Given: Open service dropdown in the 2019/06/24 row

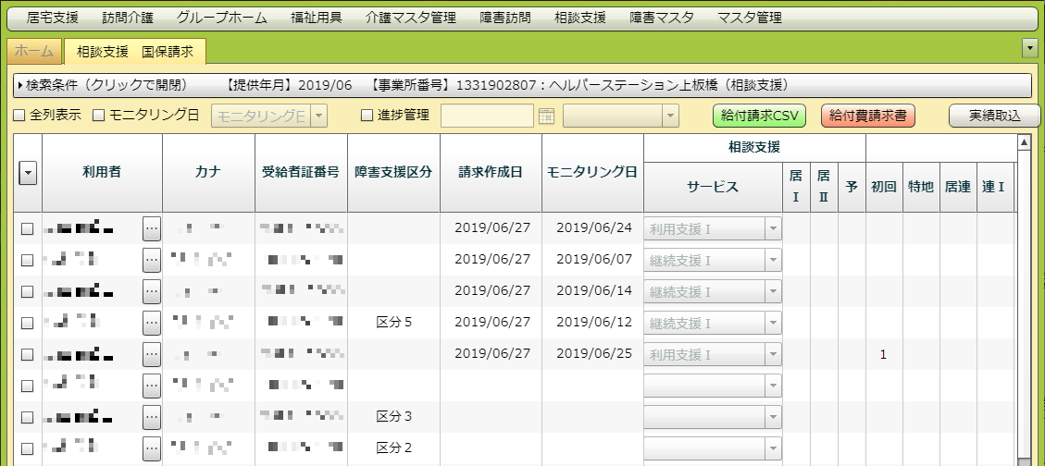Looking at the screenshot, I should [772, 228].
